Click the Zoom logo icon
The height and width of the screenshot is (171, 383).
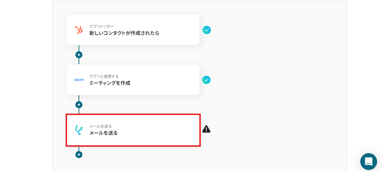[x=79, y=80]
